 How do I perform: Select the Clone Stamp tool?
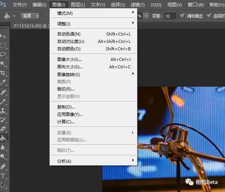coord(3,111)
